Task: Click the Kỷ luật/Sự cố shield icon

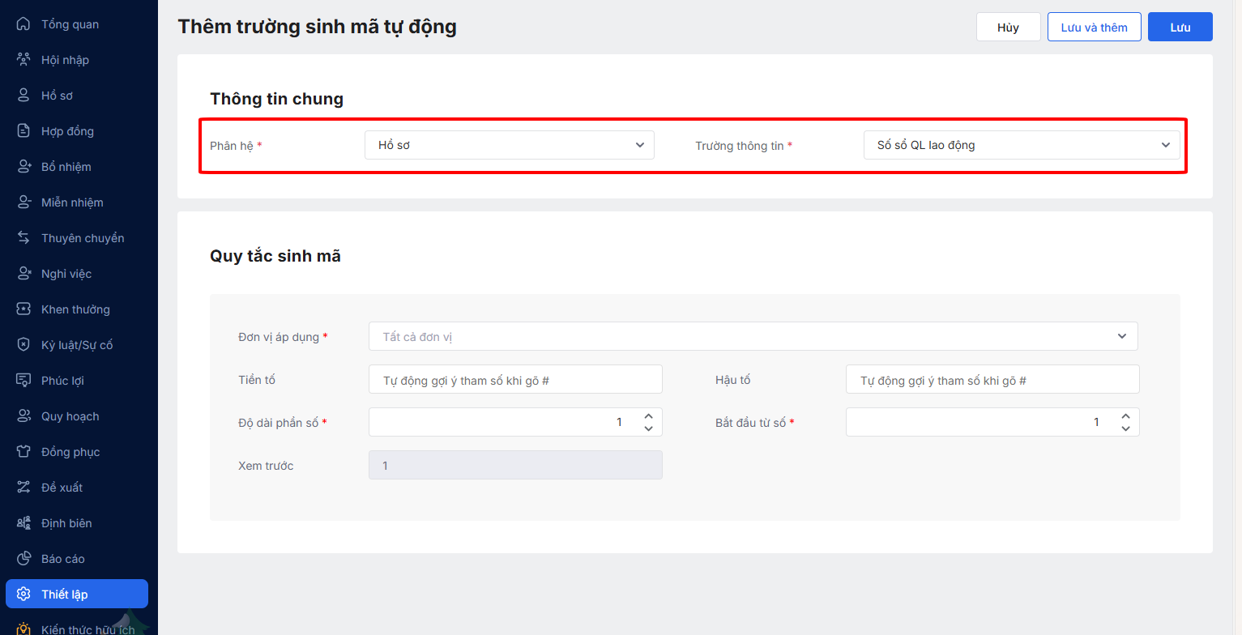Action: click(23, 345)
